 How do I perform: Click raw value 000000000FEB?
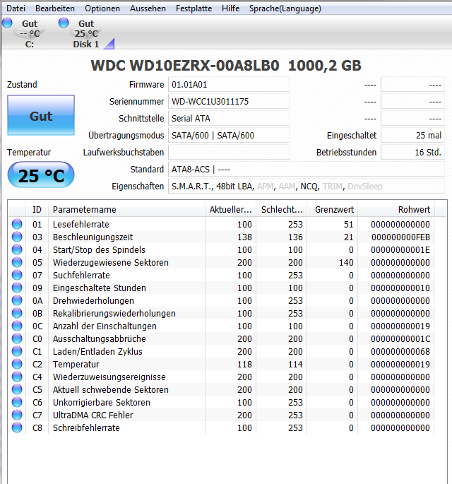400,237
